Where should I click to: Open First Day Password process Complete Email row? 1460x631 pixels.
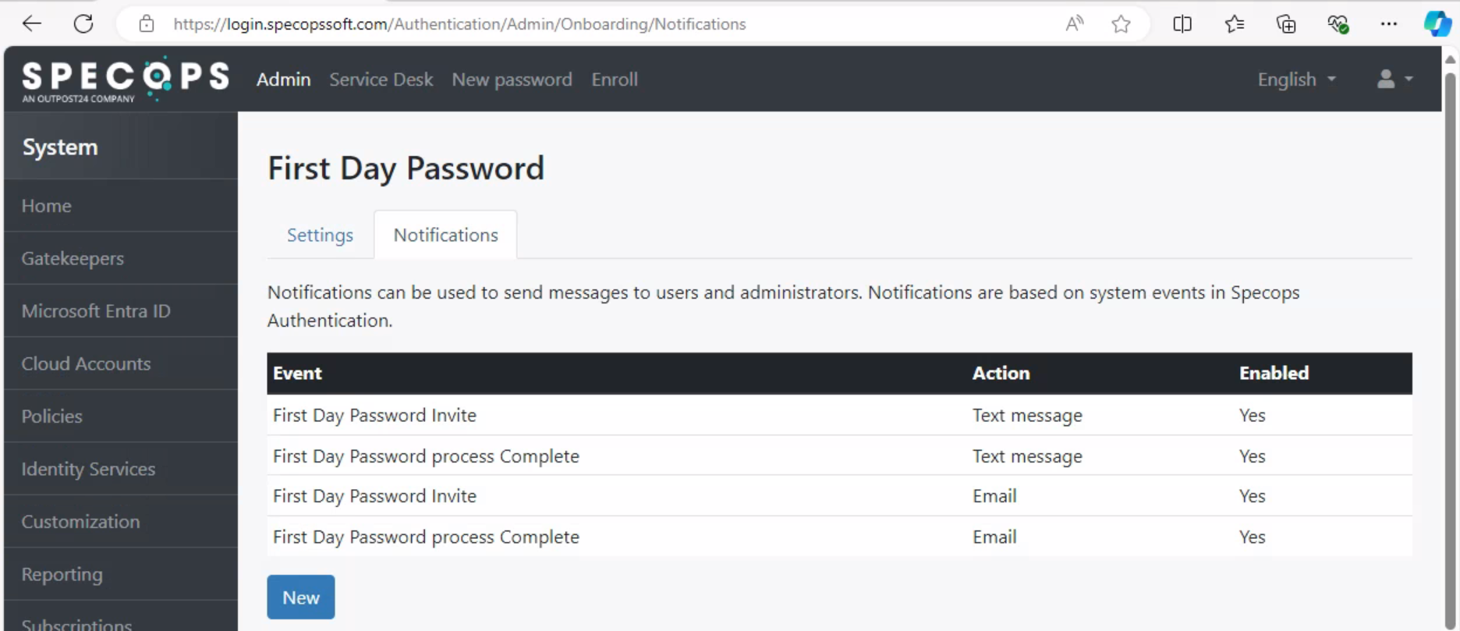[x=839, y=537]
